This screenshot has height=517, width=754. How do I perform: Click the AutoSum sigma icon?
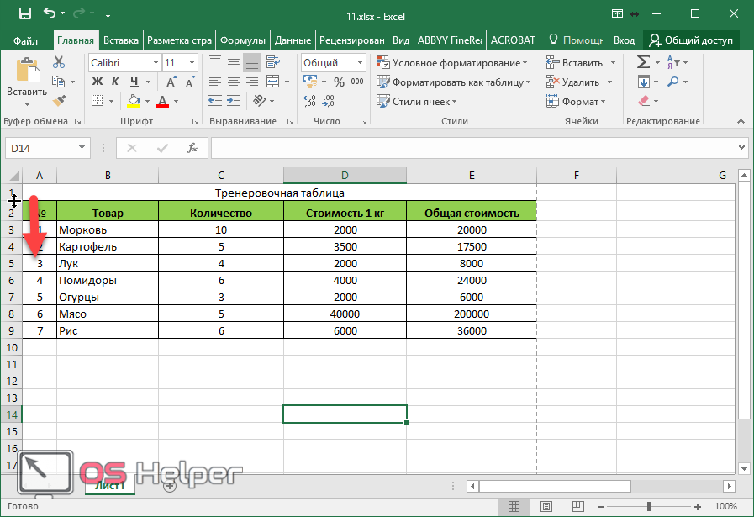[x=643, y=62]
